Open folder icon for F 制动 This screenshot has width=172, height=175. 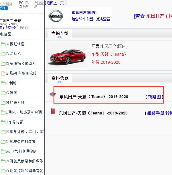3,83
